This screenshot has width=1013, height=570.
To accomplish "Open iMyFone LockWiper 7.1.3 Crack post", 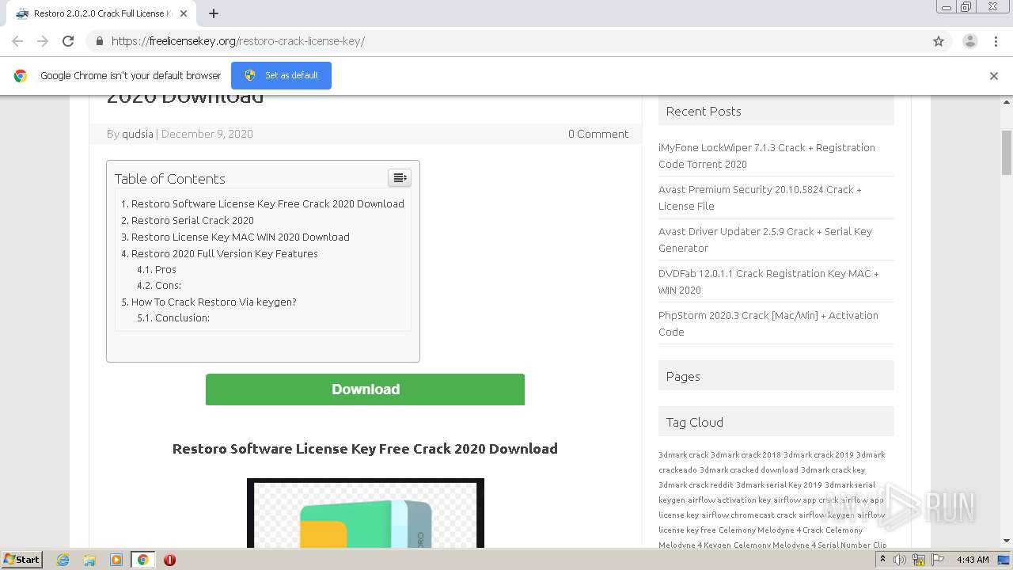I will click(x=767, y=156).
